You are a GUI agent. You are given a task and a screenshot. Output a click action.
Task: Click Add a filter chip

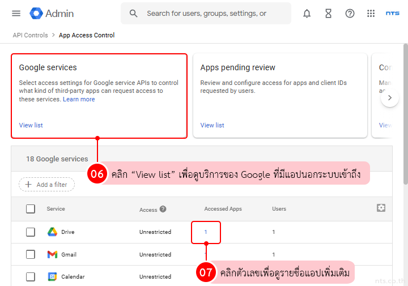pyautogui.click(x=46, y=185)
